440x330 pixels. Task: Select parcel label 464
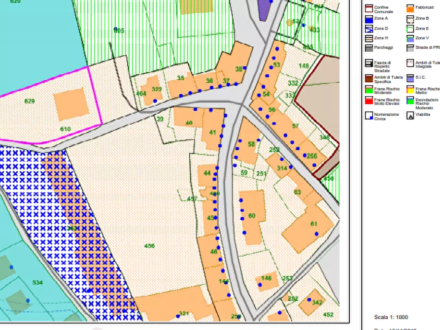[x=141, y=94]
